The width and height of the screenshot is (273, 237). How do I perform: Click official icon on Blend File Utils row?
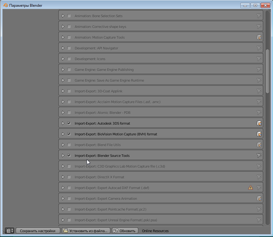259,145
